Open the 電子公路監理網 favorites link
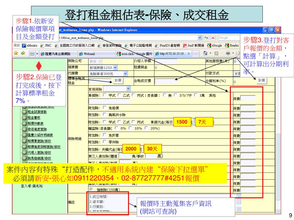 138,46
